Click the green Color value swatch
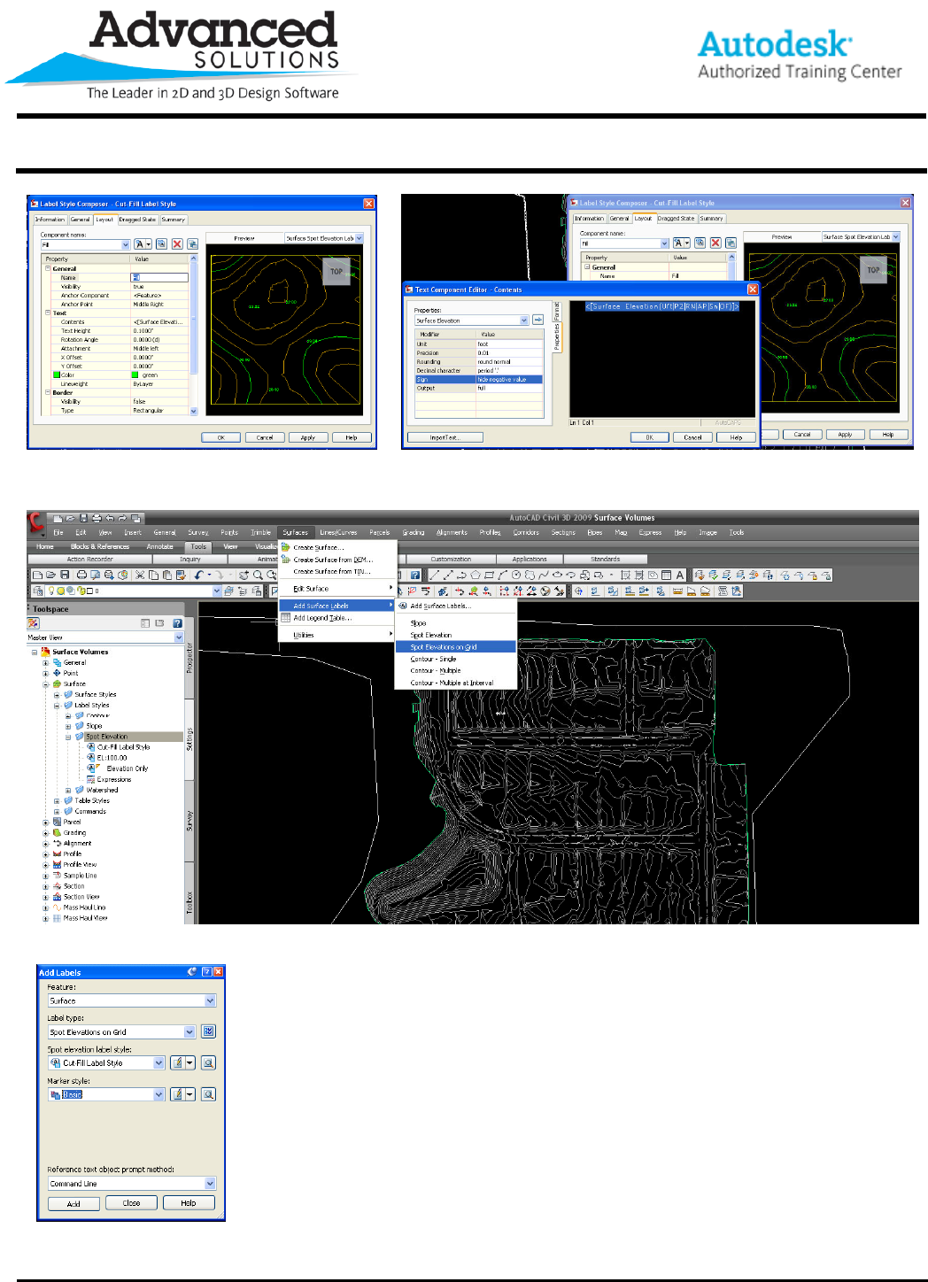Viewport: 928px width, 1282px height. point(135,375)
